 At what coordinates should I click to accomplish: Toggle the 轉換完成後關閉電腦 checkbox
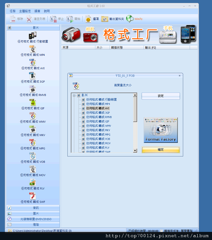161,231
